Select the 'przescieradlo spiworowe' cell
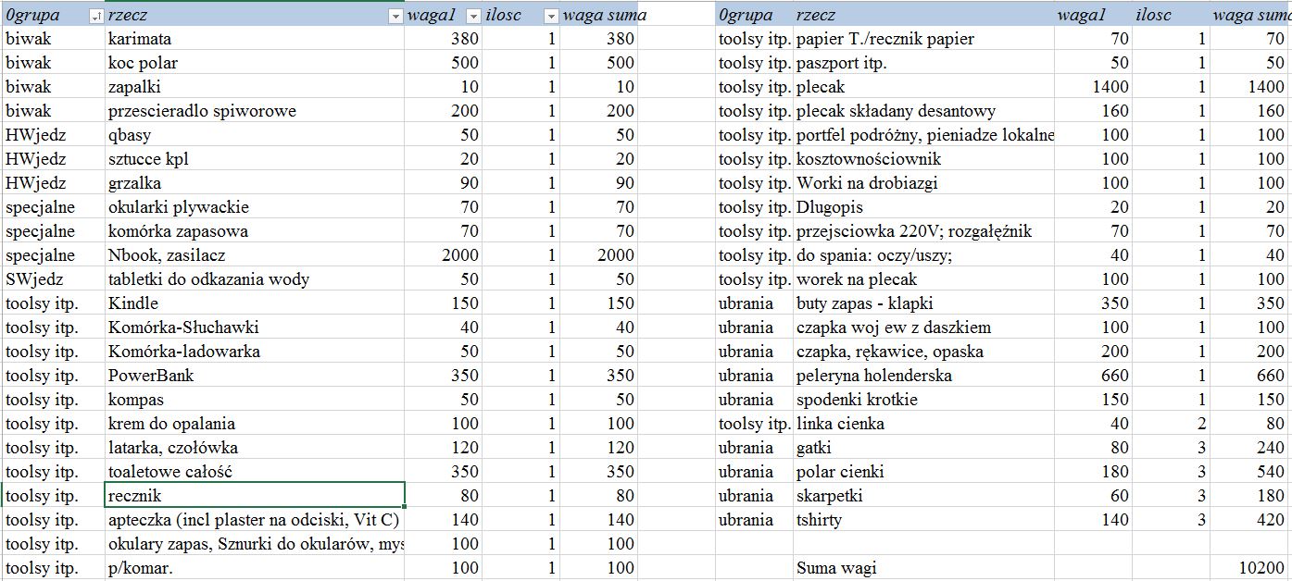Image resolution: width=1292 pixels, height=581 pixels. [x=255, y=111]
